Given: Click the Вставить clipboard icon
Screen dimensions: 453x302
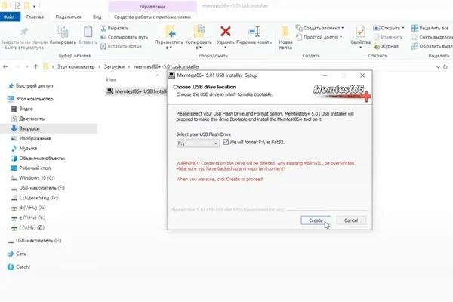Looking at the screenshot, I should [x=88, y=35].
